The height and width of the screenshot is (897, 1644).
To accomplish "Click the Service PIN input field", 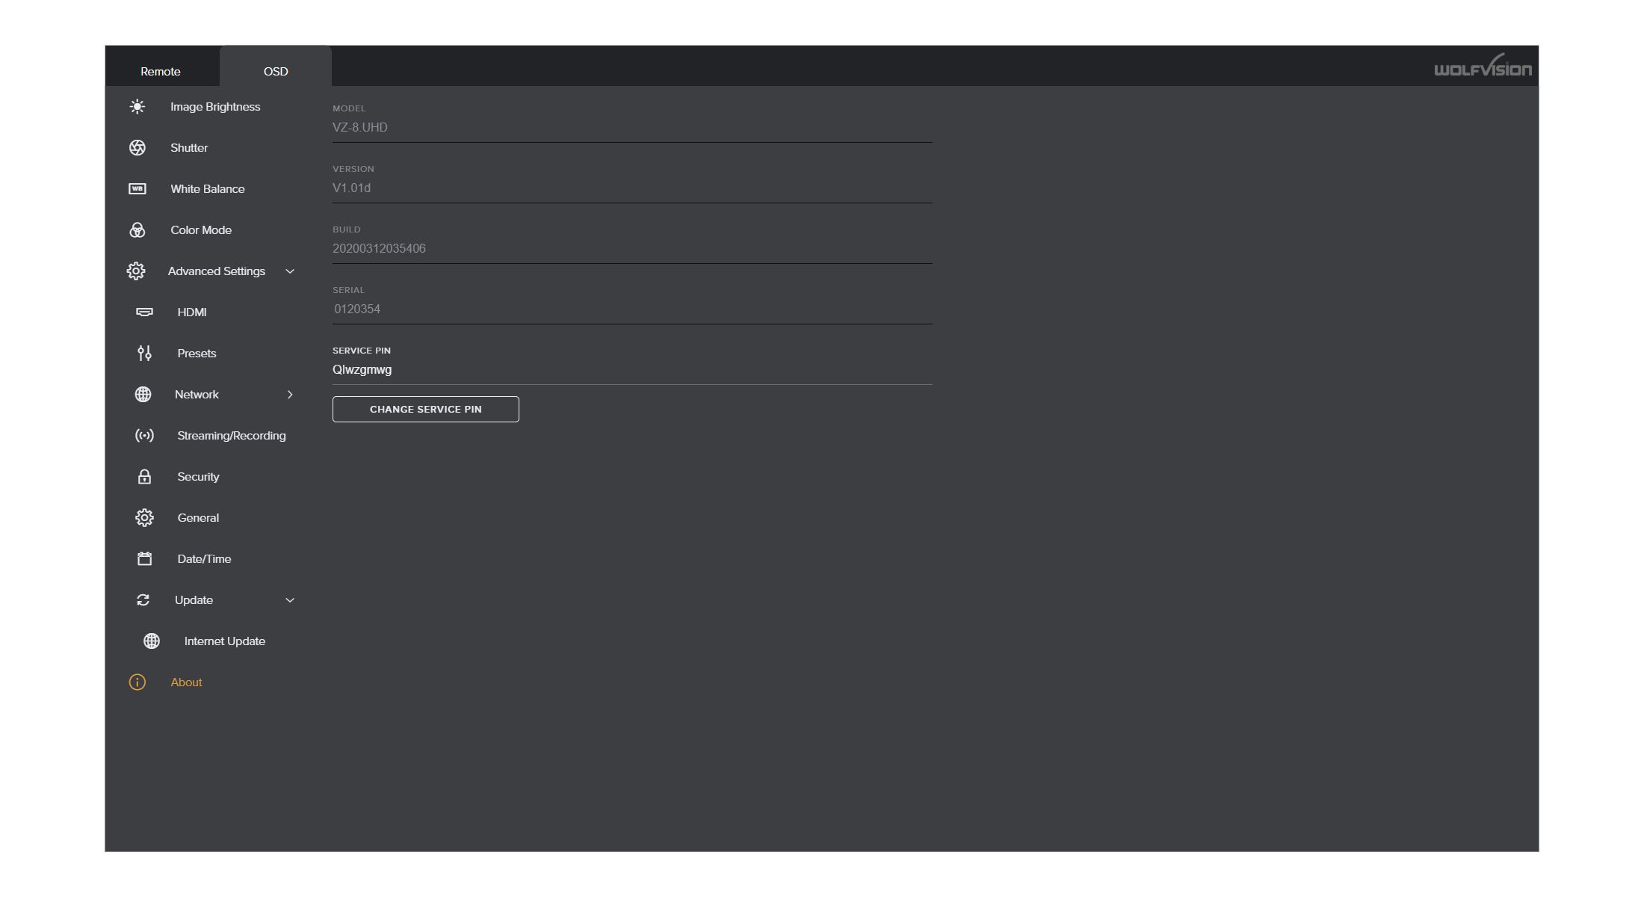I will click(x=632, y=370).
